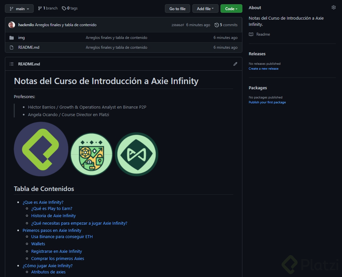Click the Héctor Barrios list entry
Screen dimensions: 342x277
(x=87, y=107)
